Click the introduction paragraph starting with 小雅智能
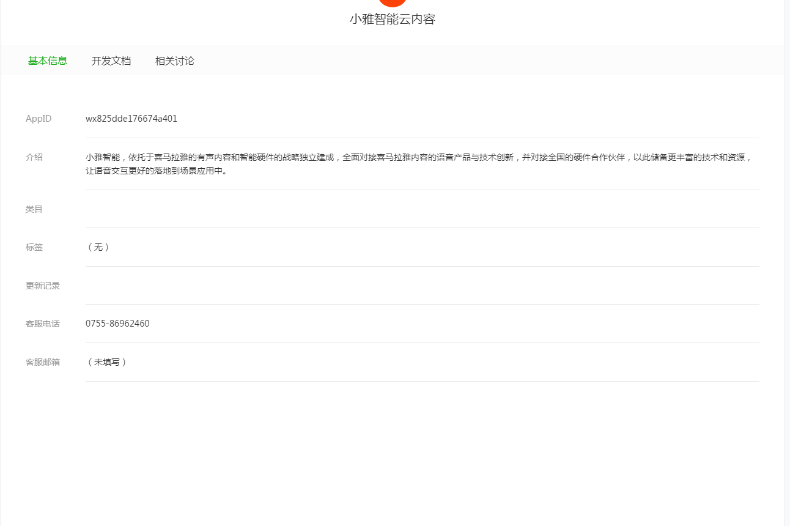Image resolution: width=790 pixels, height=526 pixels. click(419, 164)
